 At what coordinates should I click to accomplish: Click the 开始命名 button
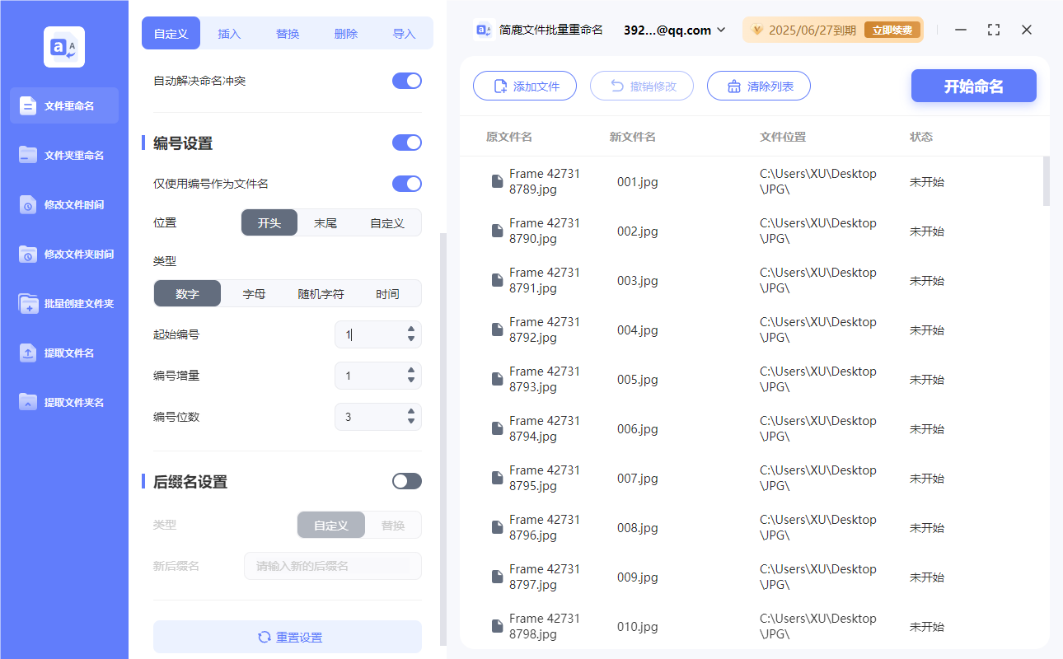973,86
